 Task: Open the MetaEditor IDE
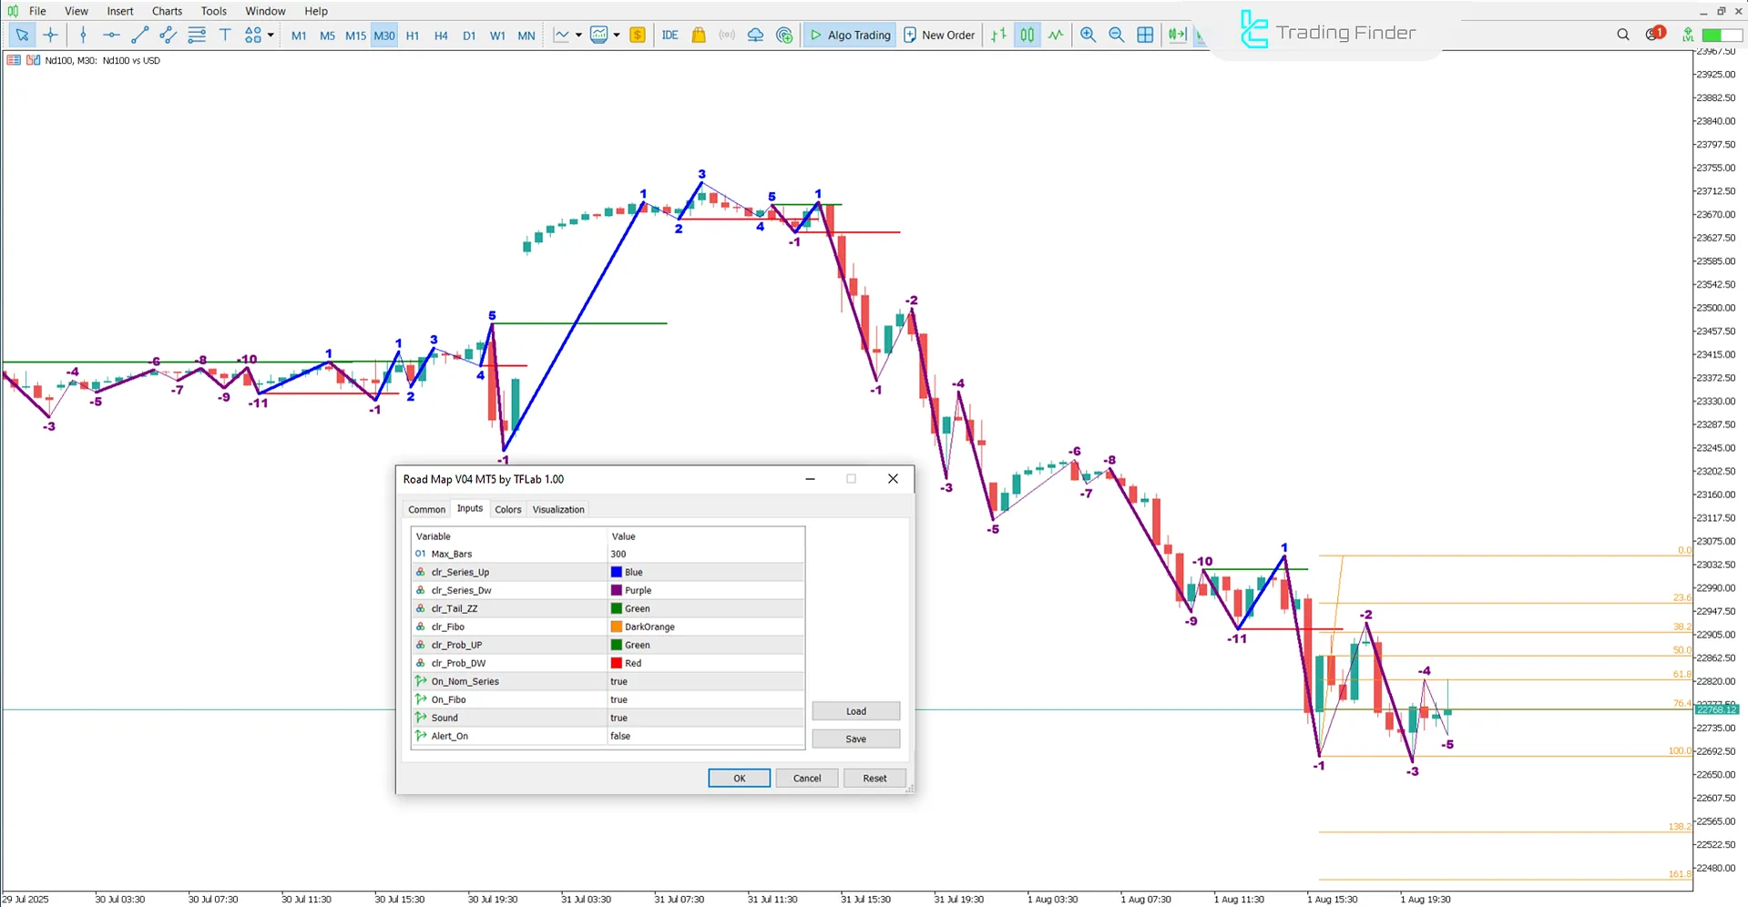click(x=670, y=35)
